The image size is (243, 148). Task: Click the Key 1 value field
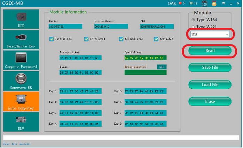click(80, 91)
